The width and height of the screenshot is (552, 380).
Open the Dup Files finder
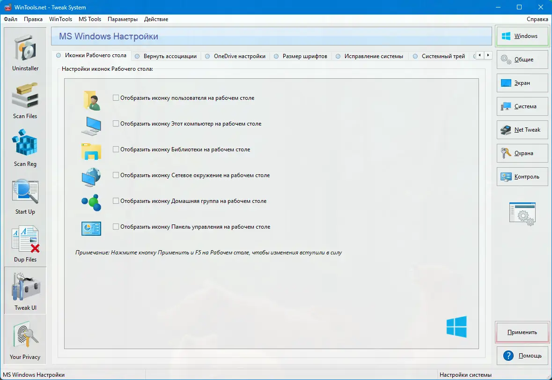click(x=25, y=244)
